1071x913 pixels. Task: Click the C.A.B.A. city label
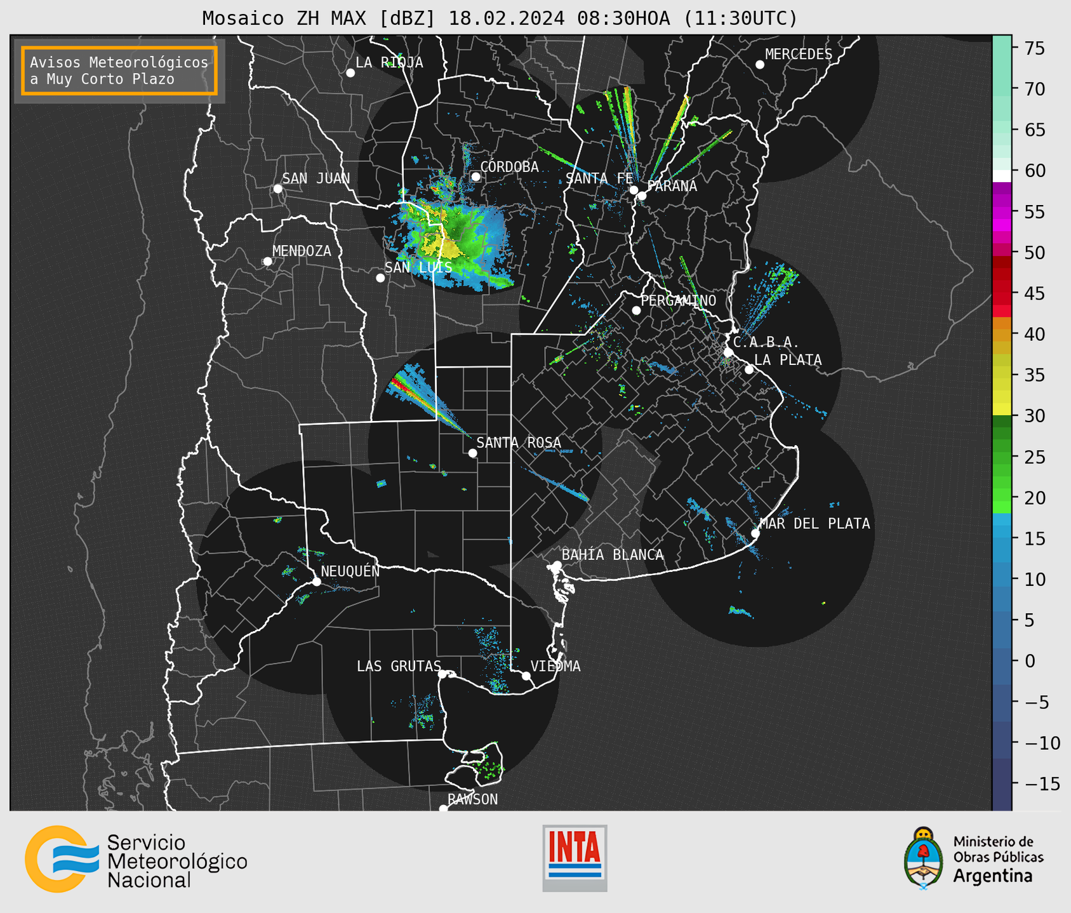766,343
